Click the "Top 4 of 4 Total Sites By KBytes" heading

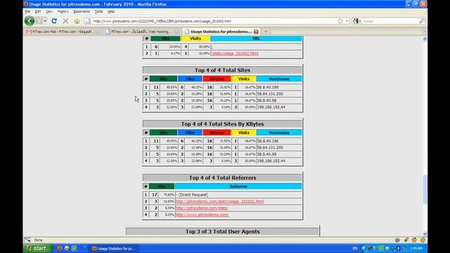pyautogui.click(x=222, y=124)
